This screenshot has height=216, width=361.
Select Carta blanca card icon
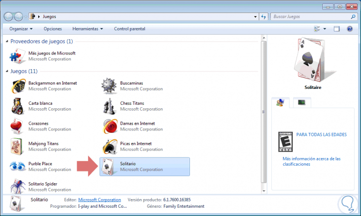tap(17, 106)
